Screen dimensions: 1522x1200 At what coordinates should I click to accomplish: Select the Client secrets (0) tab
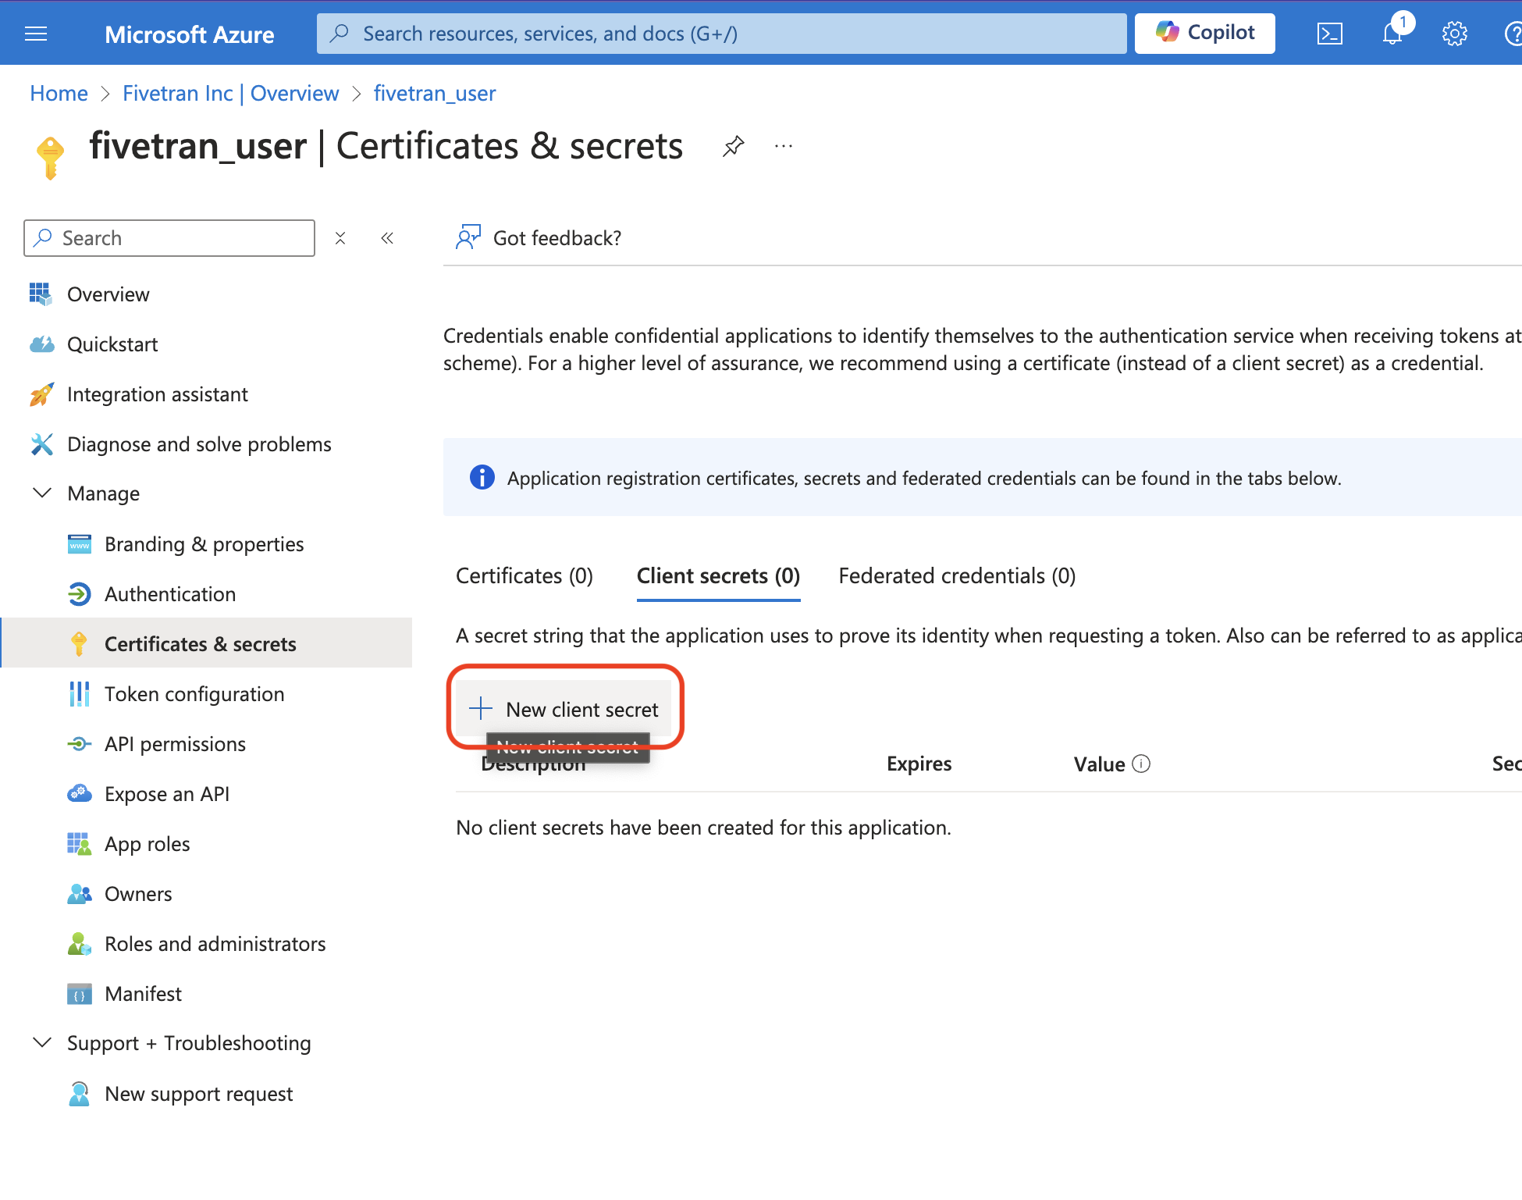tap(718, 576)
